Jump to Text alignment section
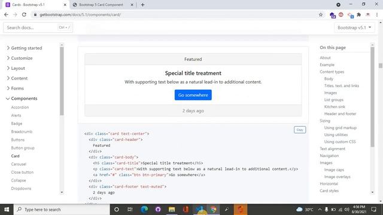383x215 pixels. tap(333, 149)
